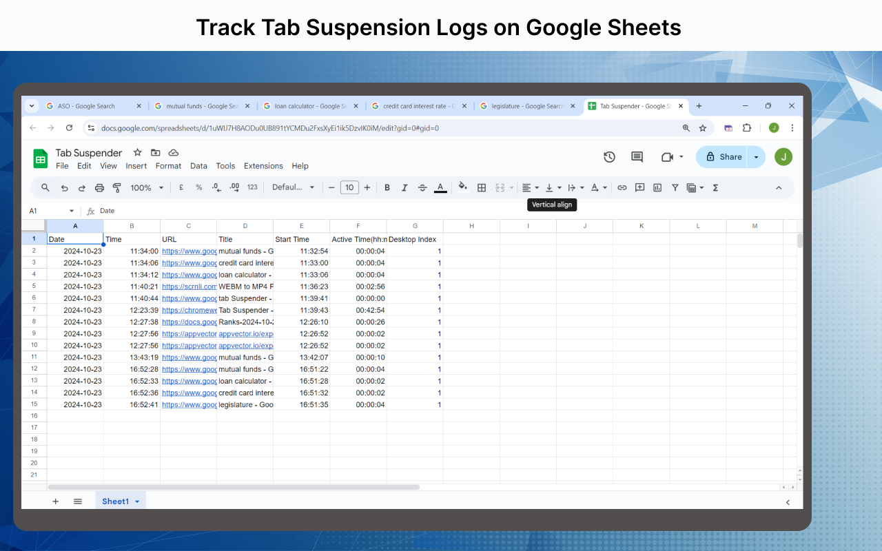
Task: Open the zoom 100% dropdown
Action: point(147,187)
